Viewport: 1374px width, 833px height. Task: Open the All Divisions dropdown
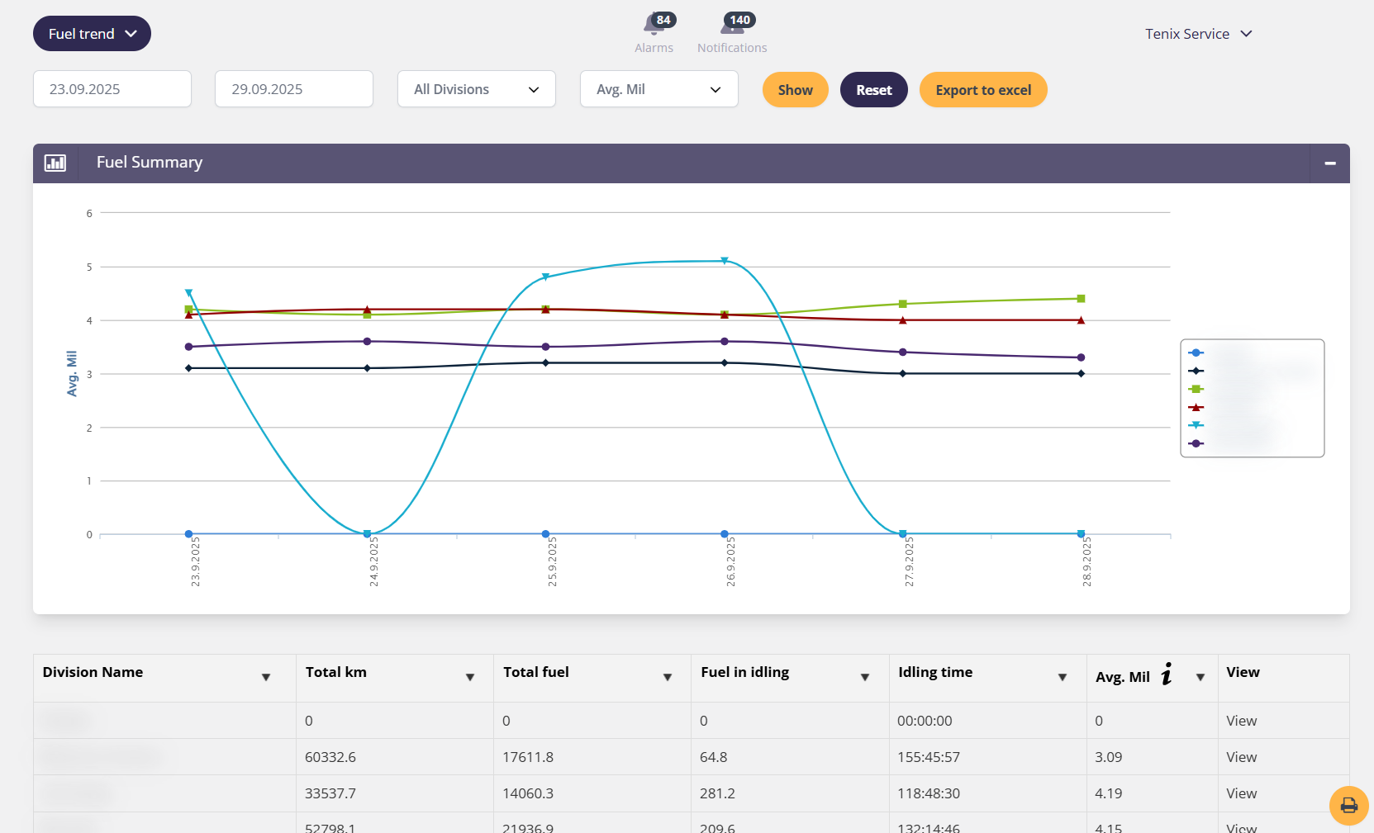click(x=476, y=89)
